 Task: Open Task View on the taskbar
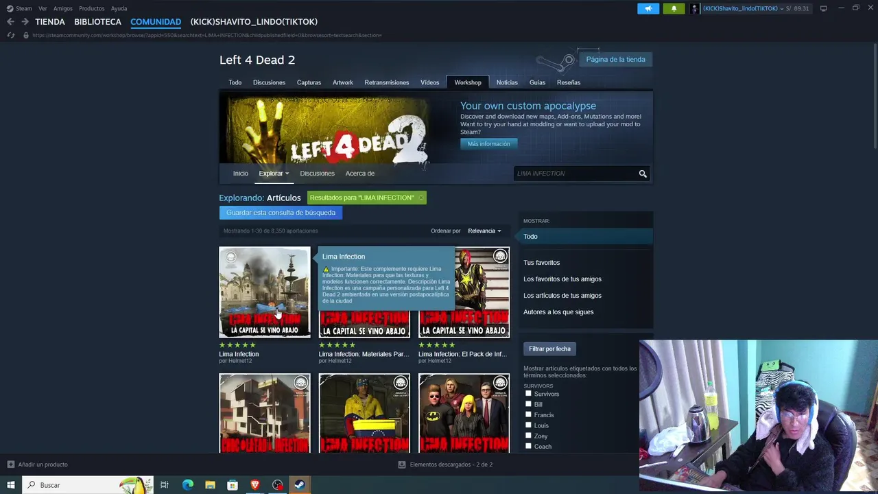coord(165,485)
